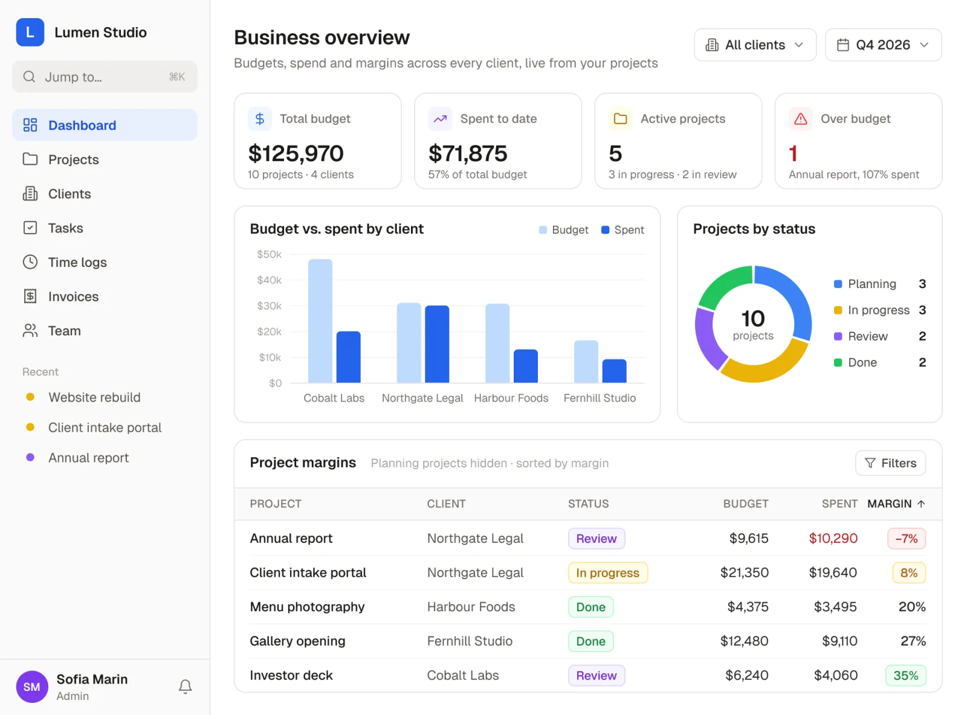This screenshot has width=967, height=715.
Task: Click the In progress legend entry
Action: 880,310
